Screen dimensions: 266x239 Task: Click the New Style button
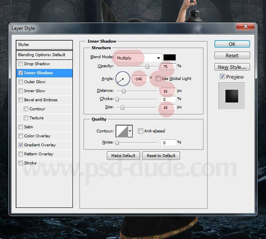coord(232,67)
